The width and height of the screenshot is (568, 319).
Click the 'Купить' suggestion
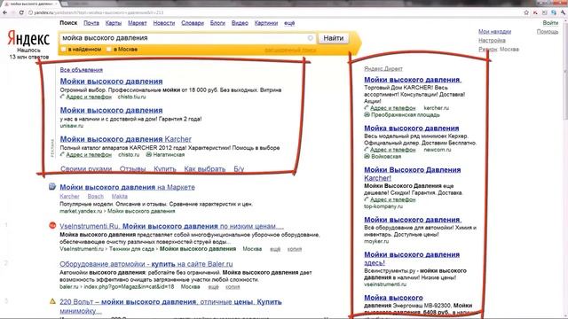pos(165,168)
